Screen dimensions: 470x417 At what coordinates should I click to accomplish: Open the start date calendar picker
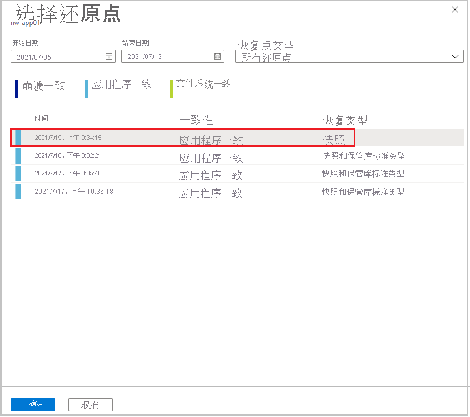108,56
